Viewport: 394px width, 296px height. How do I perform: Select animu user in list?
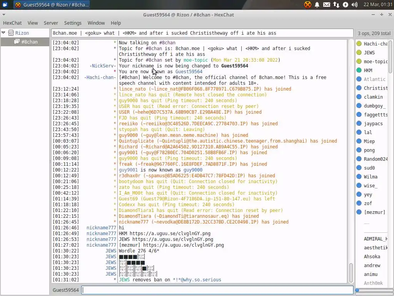[x=371, y=274]
